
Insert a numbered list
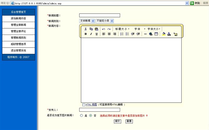(122, 34)
